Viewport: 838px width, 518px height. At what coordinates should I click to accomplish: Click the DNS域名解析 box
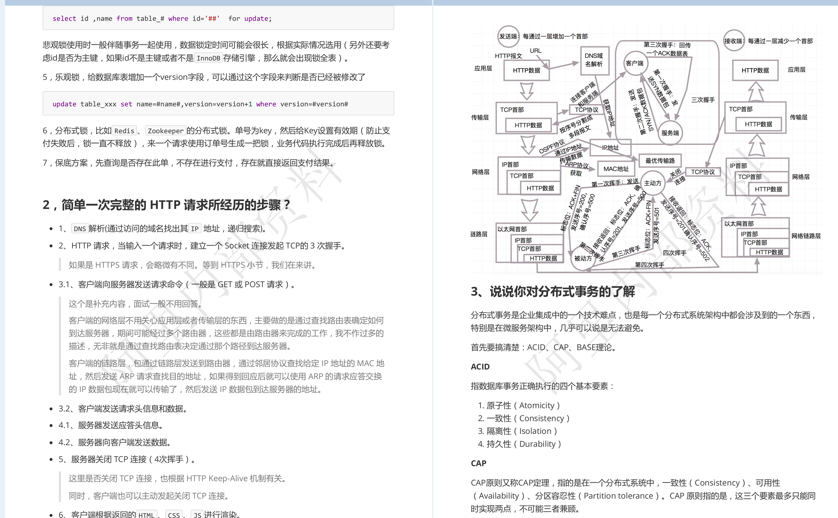click(x=595, y=60)
